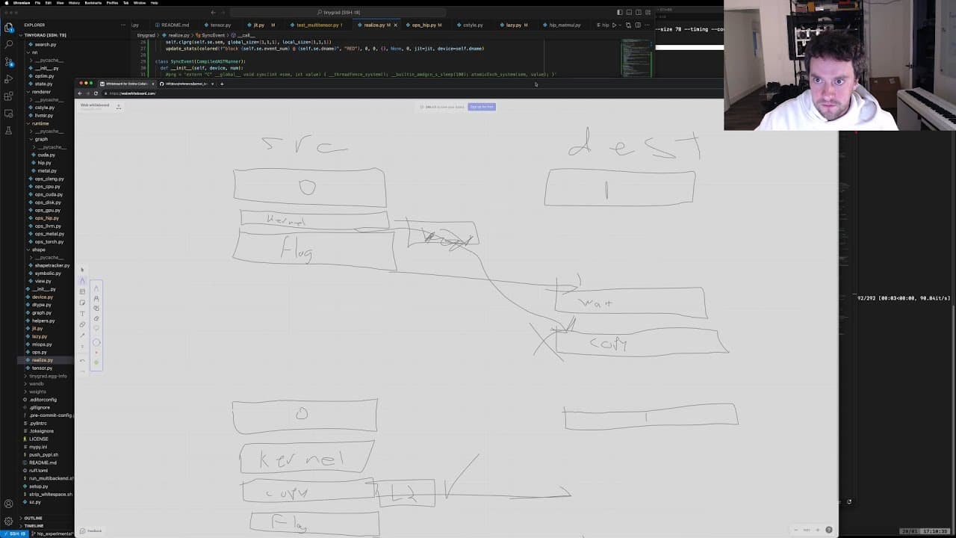Collapse the shape folder in Explorer

[x=38, y=250]
